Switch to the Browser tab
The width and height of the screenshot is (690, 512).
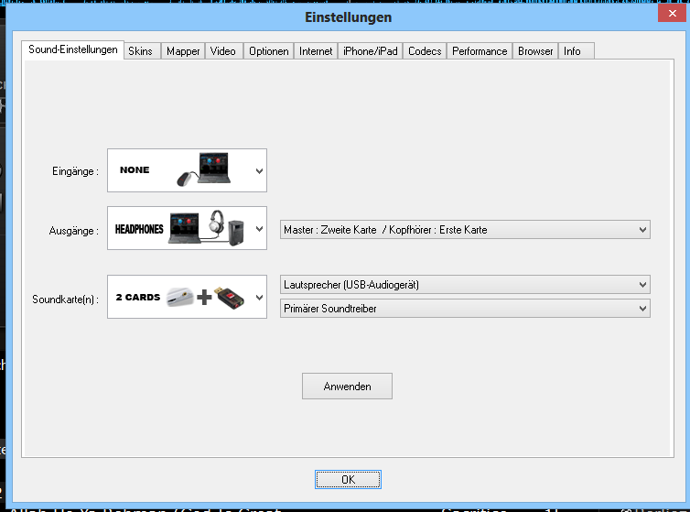pyautogui.click(x=535, y=51)
